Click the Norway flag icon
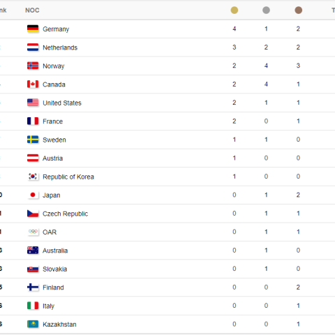The width and height of the screenshot is (335, 335). click(33, 66)
